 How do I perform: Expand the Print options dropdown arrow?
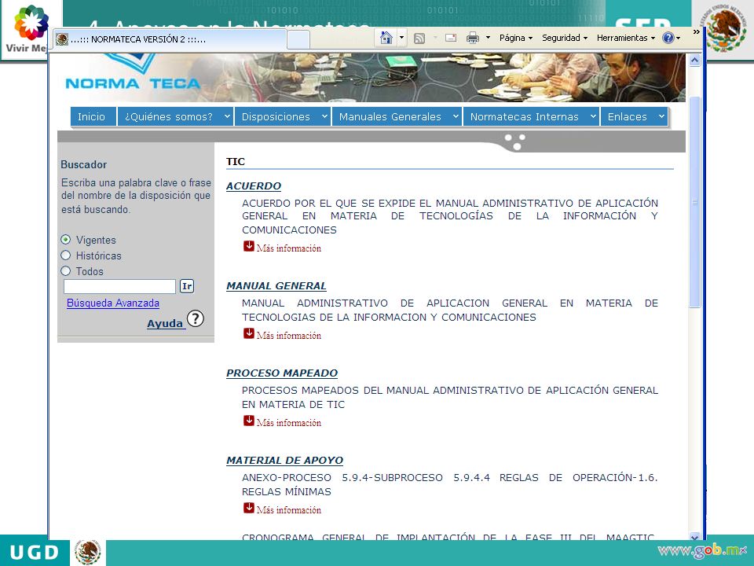tap(488, 38)
